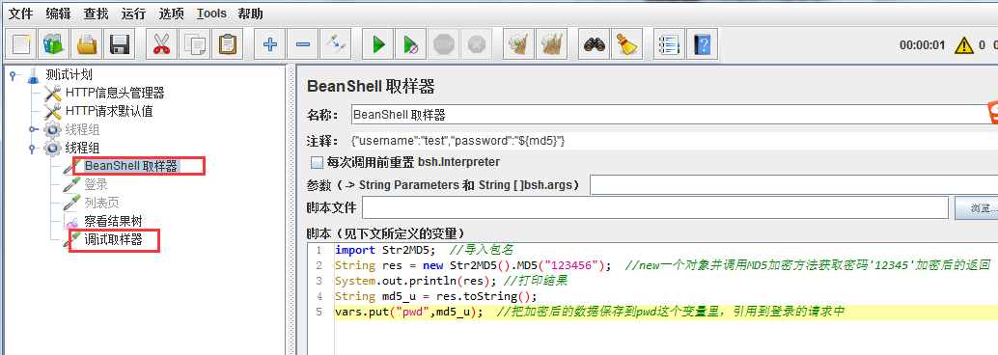
Task: Open the Tools menu
Action: click(211, 14)
